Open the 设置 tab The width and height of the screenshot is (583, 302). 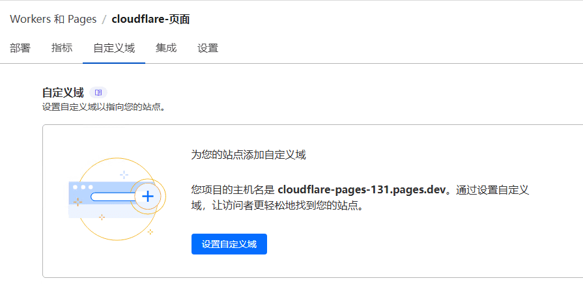coord(208,48)
